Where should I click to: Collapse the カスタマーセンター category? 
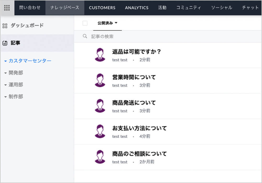point(6,61)
